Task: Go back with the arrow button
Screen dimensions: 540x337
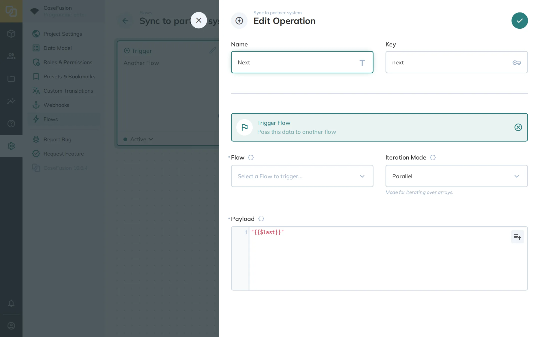Action: [x=125, y=21]
